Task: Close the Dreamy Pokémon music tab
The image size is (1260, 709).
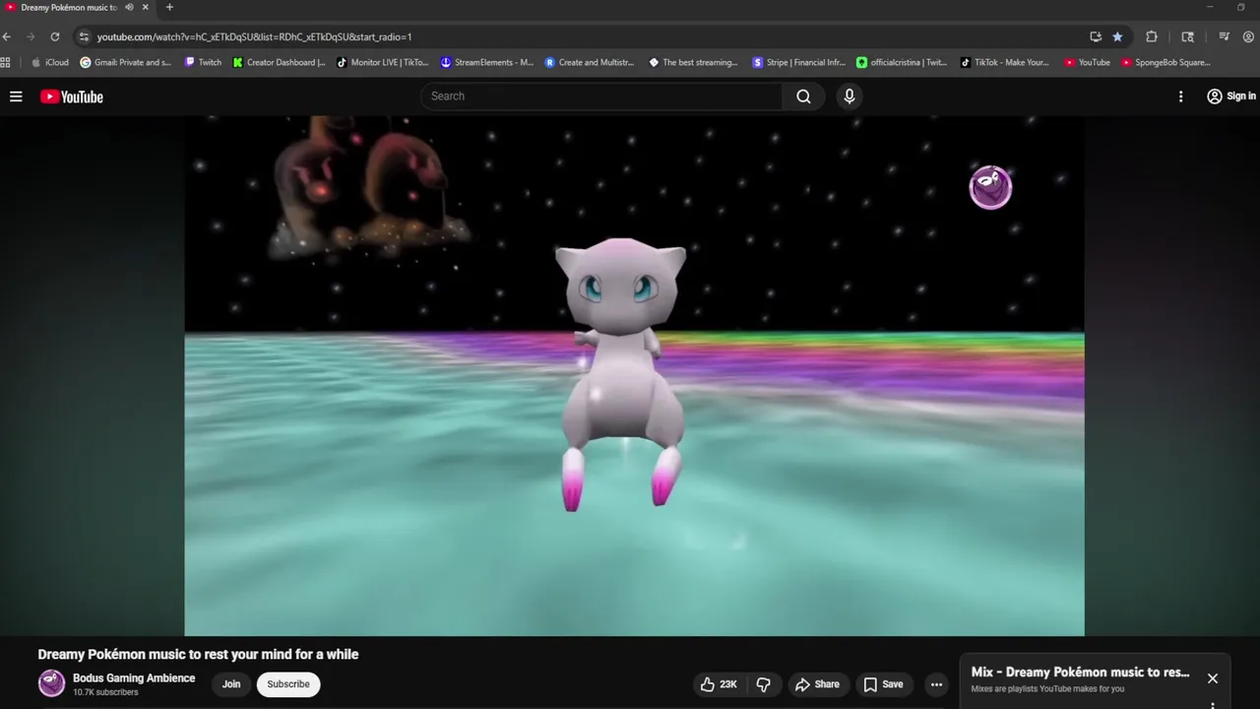Action: pos(145,7)
